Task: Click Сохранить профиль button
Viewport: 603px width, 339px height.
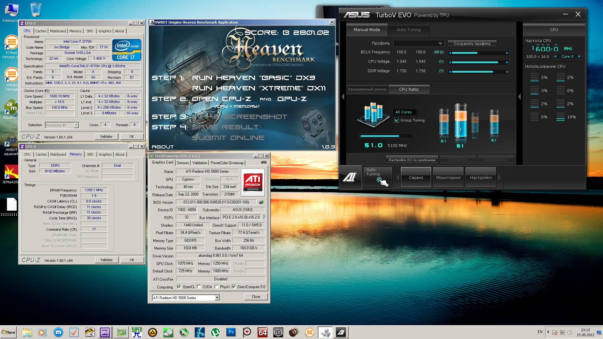Action: pyautogui.click(x=472, y=43)
